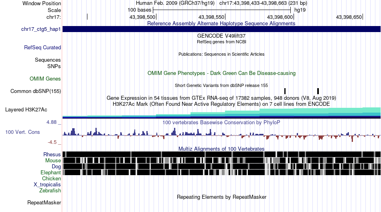Click the Sequences track label

pyautogui.click(x=48, y=60)
